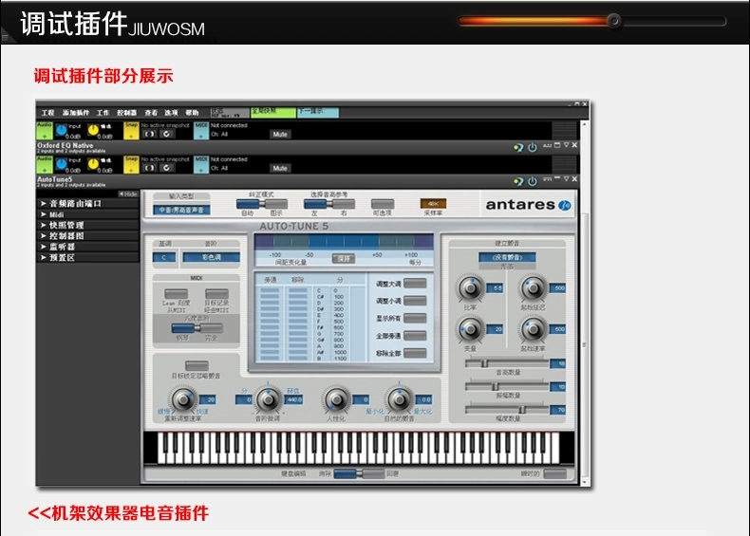
Task: Click the snapshot reload icon above AutoTune5
Action: [x=166, y=168]
